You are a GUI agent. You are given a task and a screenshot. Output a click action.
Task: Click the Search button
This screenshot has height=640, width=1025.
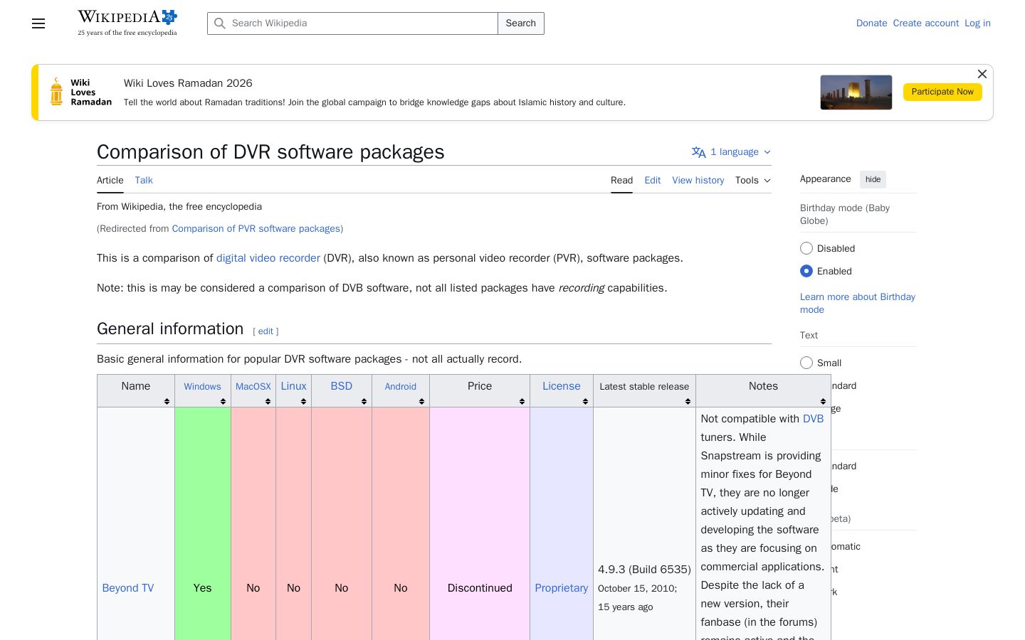coord(521,23)
